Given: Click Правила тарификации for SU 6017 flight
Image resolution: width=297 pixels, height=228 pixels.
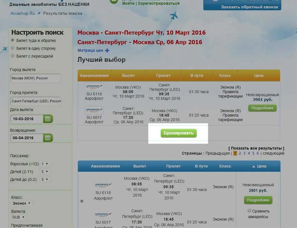Looking at the screenshot, I should click(230, 118).
